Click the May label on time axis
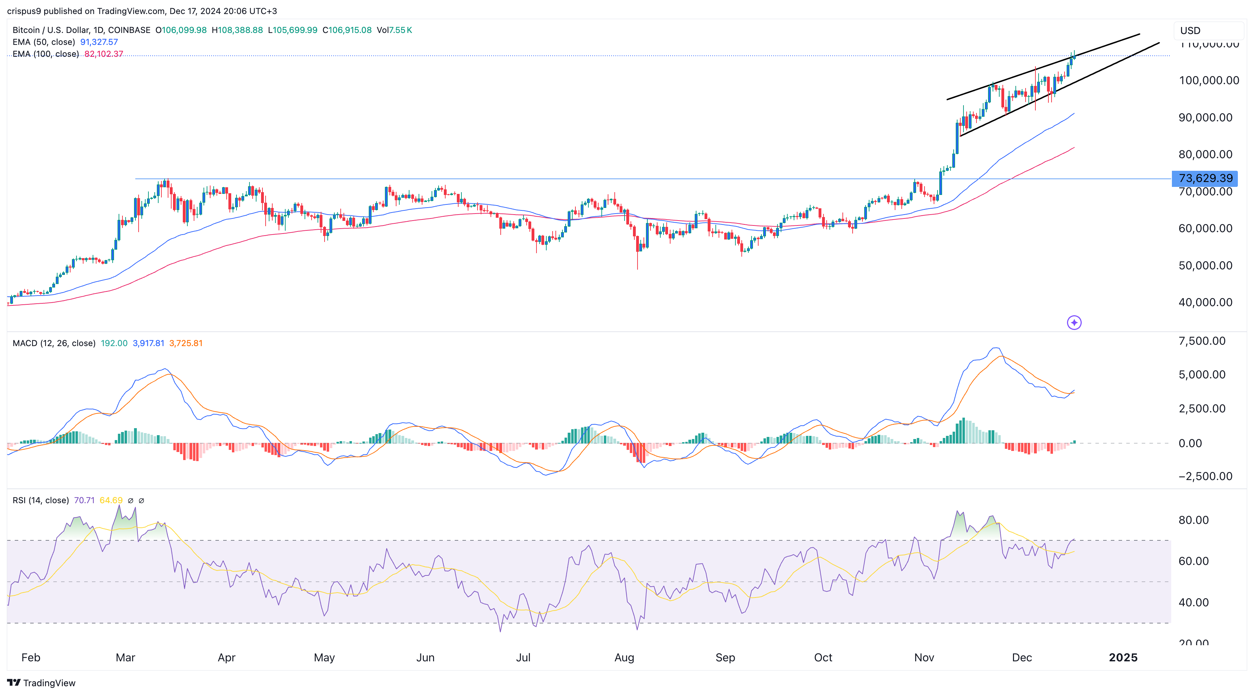Viewport: 1254px width, 695px height. coord(324,657)
